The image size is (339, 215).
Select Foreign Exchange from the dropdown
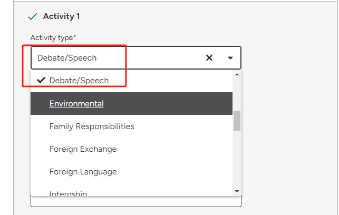[x=83, y=149]
